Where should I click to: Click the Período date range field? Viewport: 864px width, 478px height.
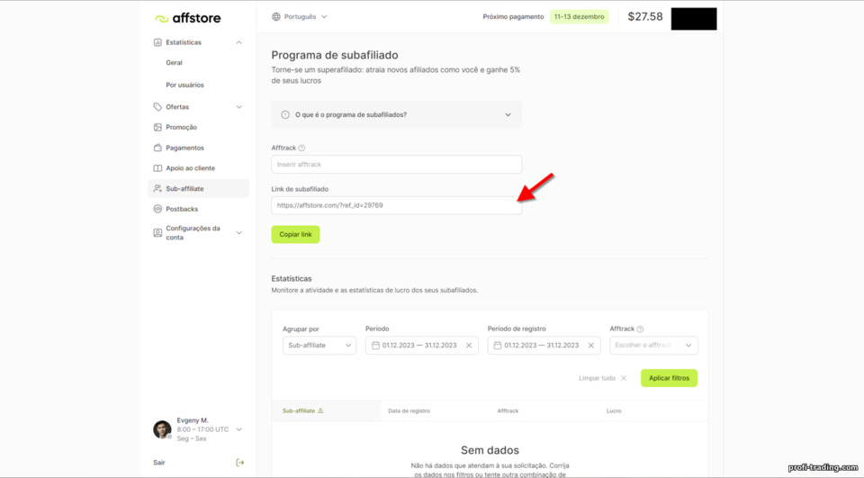[421, 345]
